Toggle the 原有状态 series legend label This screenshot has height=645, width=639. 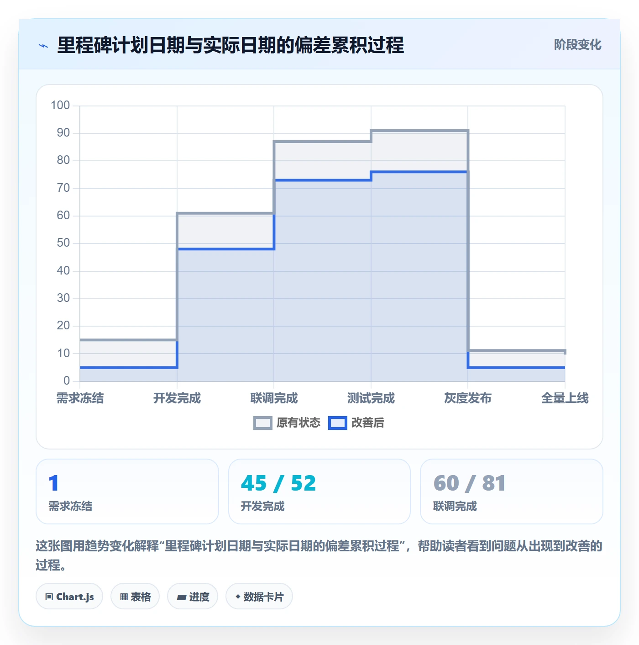299,423
